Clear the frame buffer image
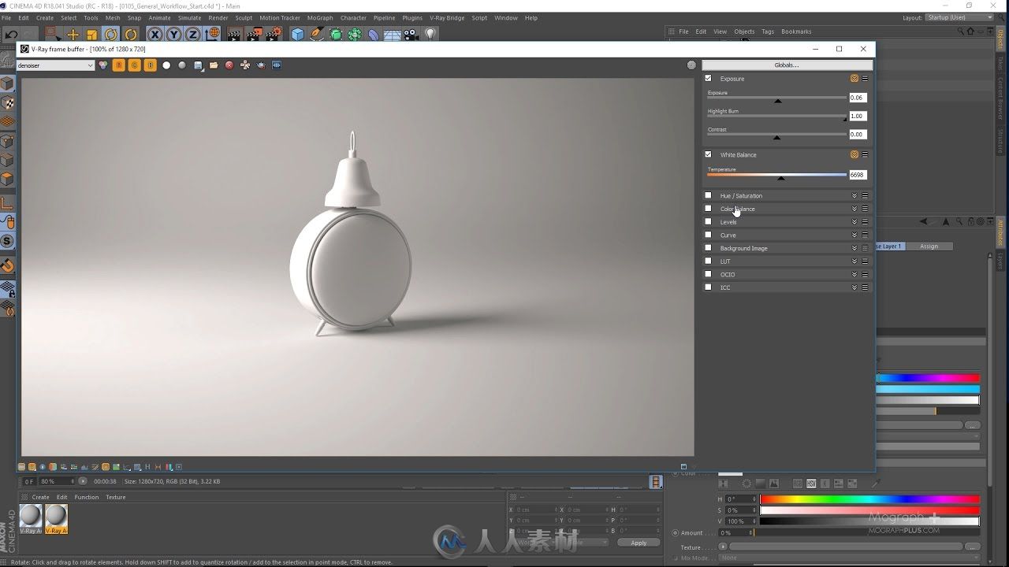1009x567 pixels. point(229,65)
